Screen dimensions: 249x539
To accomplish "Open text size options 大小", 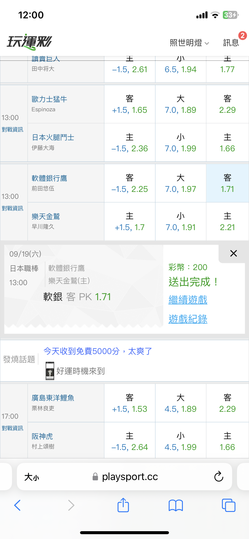I will pos(32,477).
